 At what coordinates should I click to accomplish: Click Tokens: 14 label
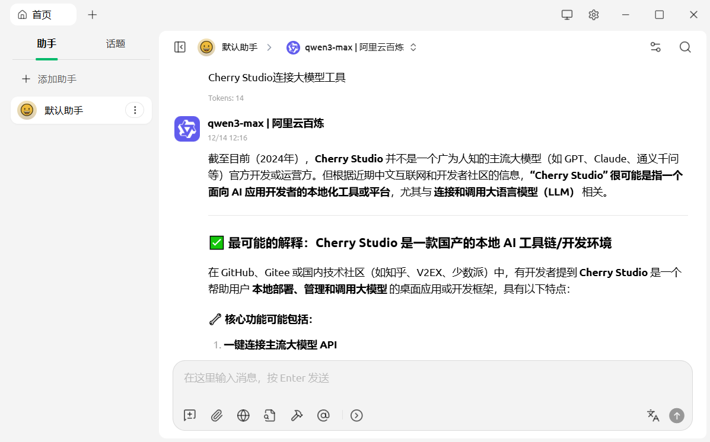(x=226, y=98)
